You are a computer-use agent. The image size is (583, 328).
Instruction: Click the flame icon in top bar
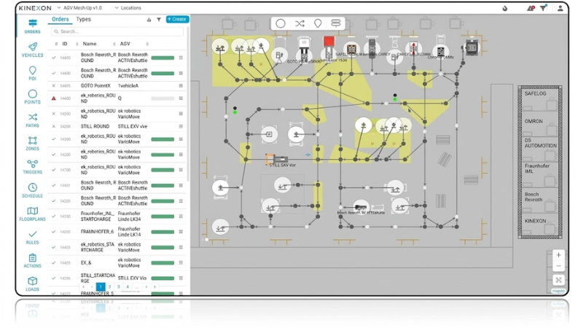coord(505,8)
